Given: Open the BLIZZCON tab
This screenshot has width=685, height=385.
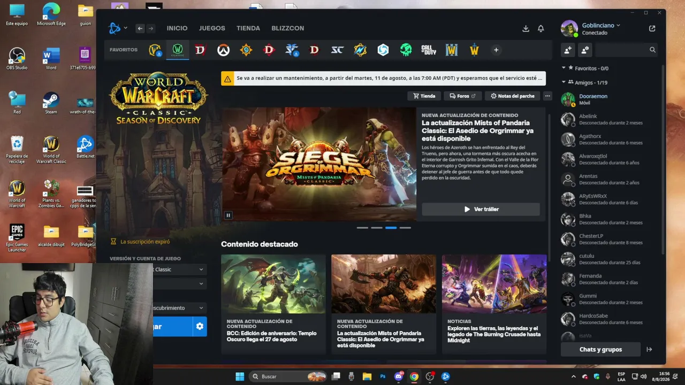Looking at the screenshot, I should [288, 28].
